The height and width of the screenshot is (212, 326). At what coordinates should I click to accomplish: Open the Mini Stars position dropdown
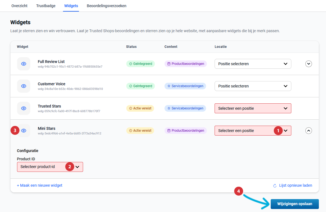[x=245, y=131]
